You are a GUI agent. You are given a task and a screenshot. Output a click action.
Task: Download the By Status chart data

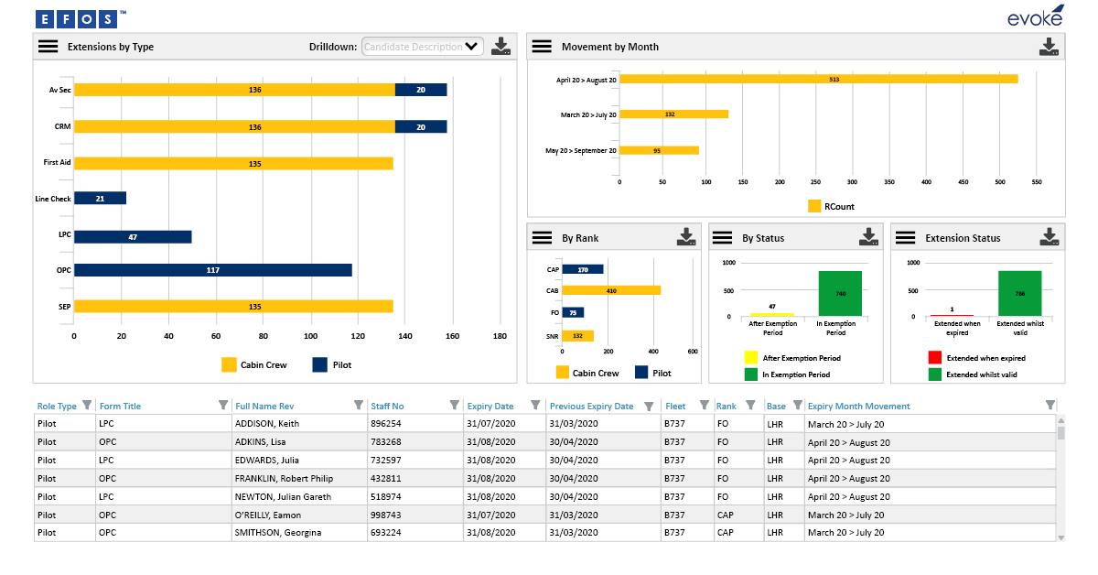coord(868,236)
